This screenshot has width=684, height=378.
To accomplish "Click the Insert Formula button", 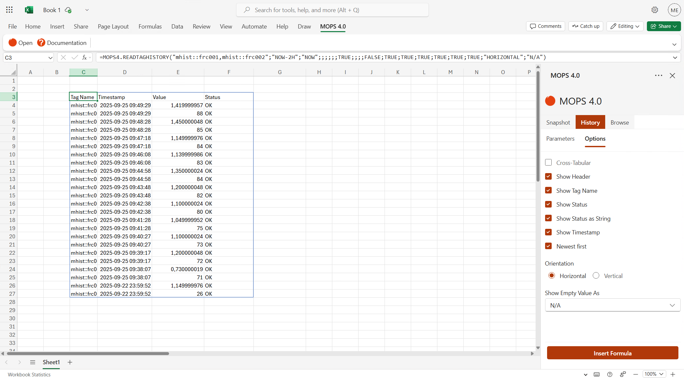I will 612,353.
